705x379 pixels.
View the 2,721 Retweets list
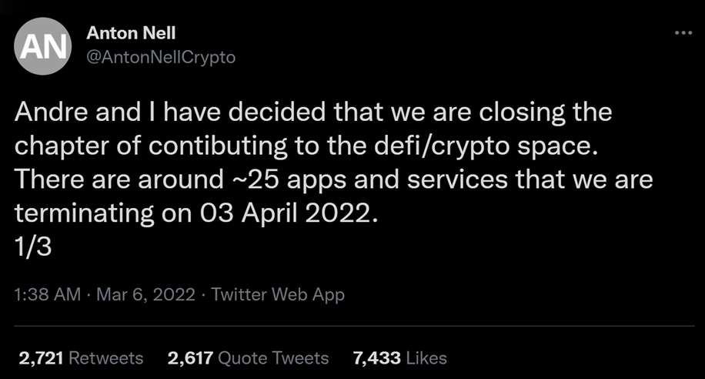81,358
